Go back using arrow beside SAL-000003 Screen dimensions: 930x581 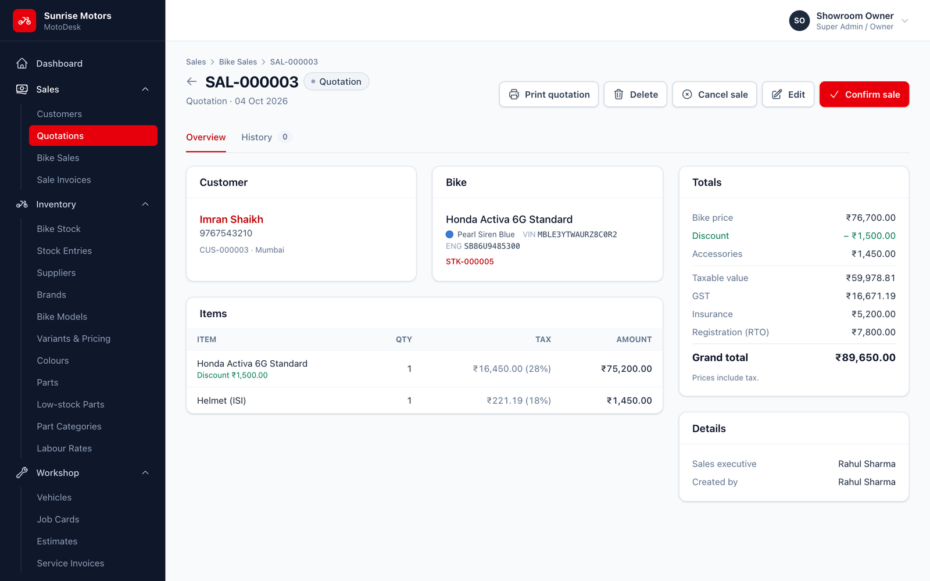click(x=192, y=82)
